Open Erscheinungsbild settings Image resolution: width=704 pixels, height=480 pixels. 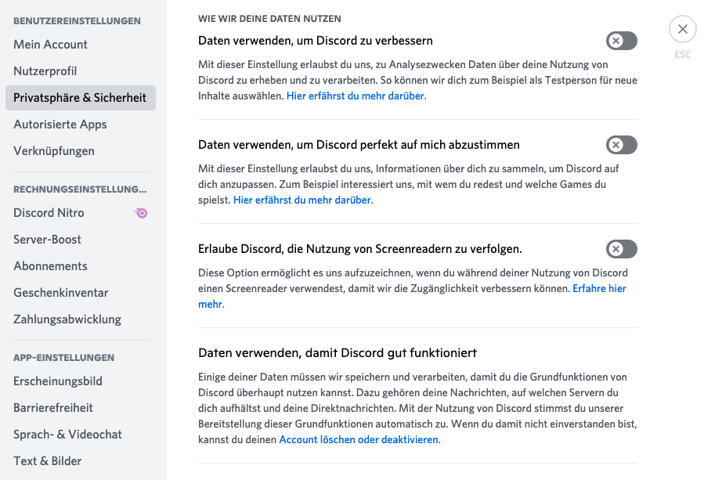click(x=58, y=381)
